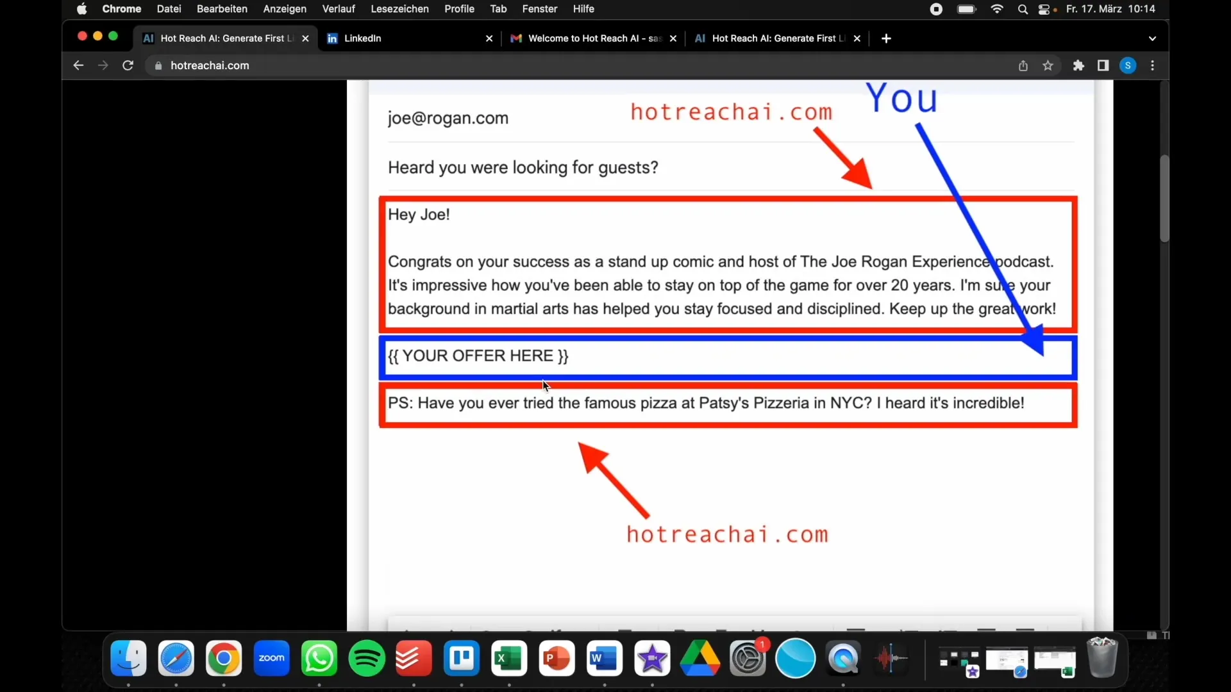Open Wi-Fi status menu

pyautogui.click(x=997, y=9)
